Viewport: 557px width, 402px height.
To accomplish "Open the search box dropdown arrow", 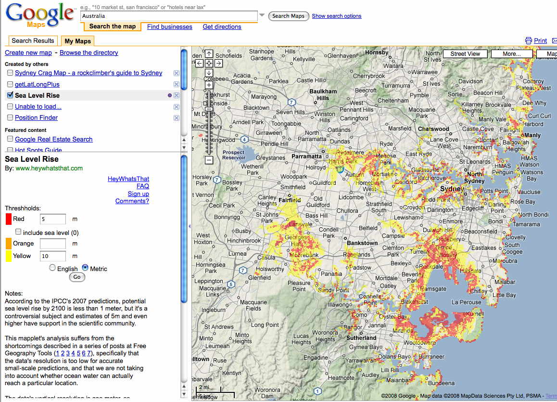I will tap(262, 16).
